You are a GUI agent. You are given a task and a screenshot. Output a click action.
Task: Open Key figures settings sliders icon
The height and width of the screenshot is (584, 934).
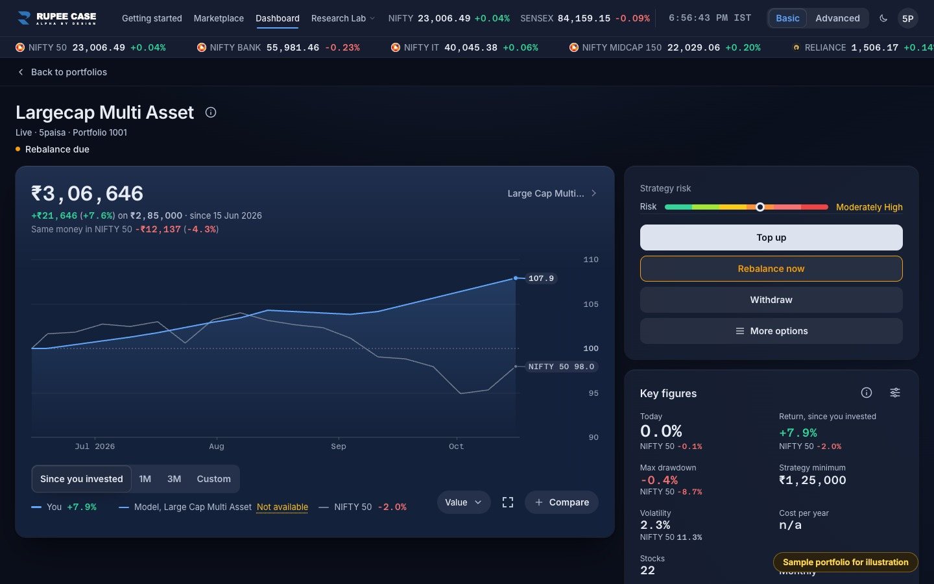coord(895,393)
